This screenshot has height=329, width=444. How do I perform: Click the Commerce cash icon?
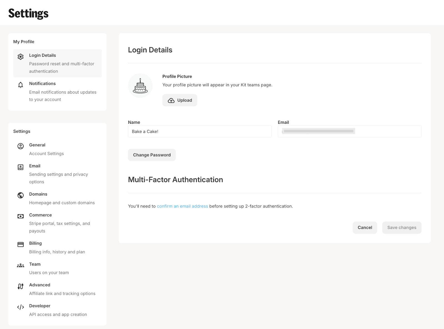point(21,216)
